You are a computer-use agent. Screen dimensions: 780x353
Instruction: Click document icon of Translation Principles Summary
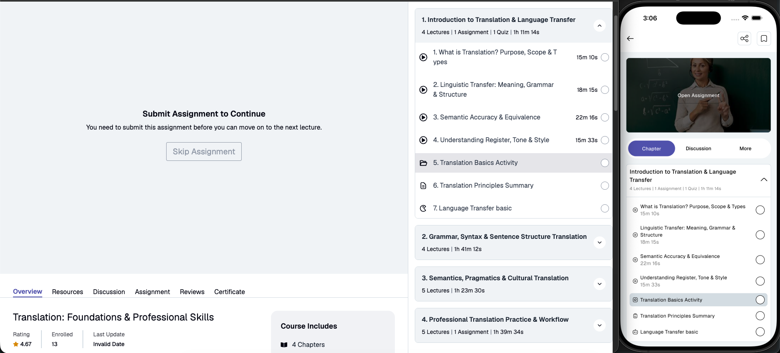point(423,186)
